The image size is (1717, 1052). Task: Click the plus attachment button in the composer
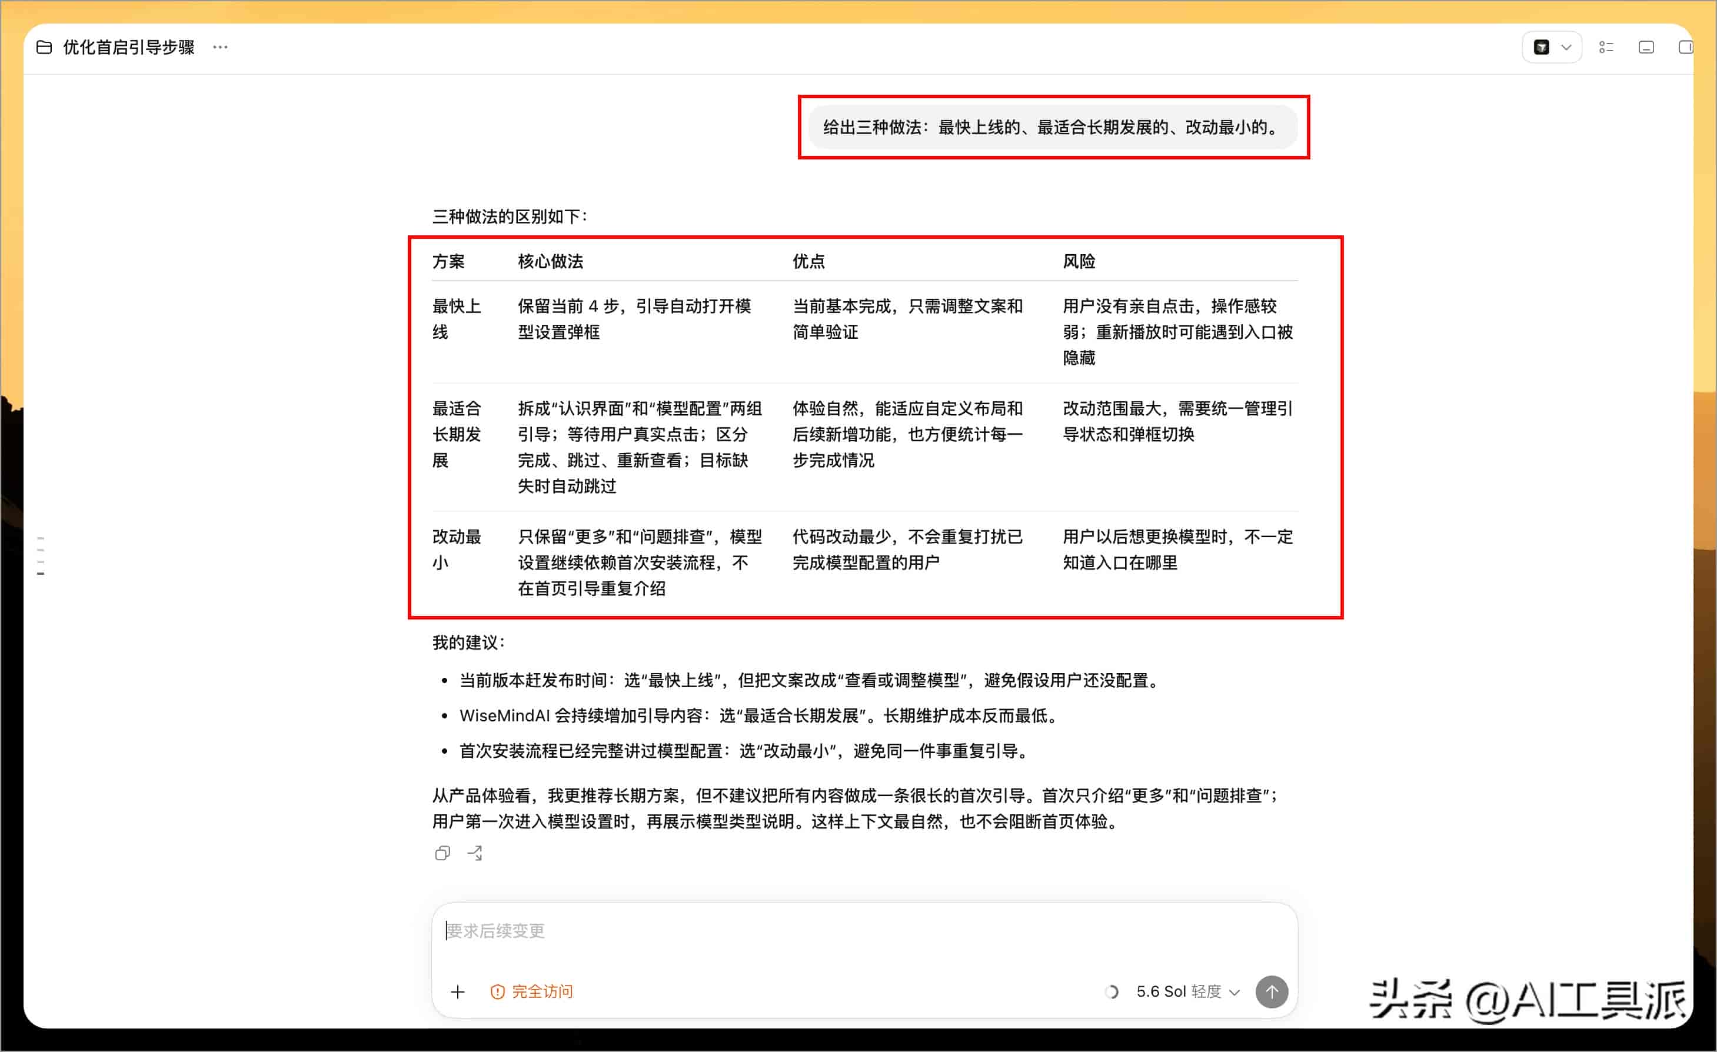(458, 991)
